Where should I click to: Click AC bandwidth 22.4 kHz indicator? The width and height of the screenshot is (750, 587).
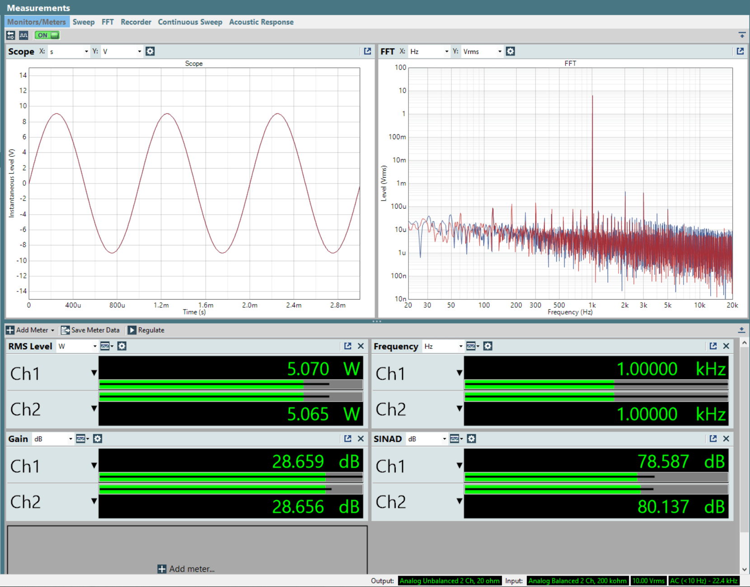click(x=704, y=581)
